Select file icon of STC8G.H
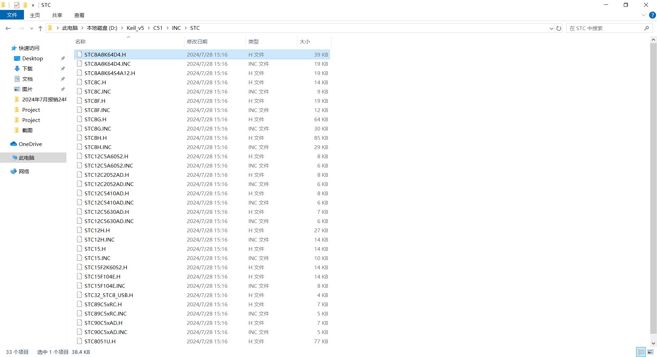This screenshot has height=357, width=657. click(80, 119)
